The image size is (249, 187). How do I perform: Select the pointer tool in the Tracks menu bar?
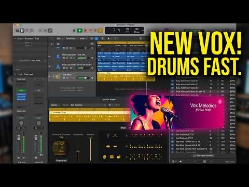[x=108, y=38]
